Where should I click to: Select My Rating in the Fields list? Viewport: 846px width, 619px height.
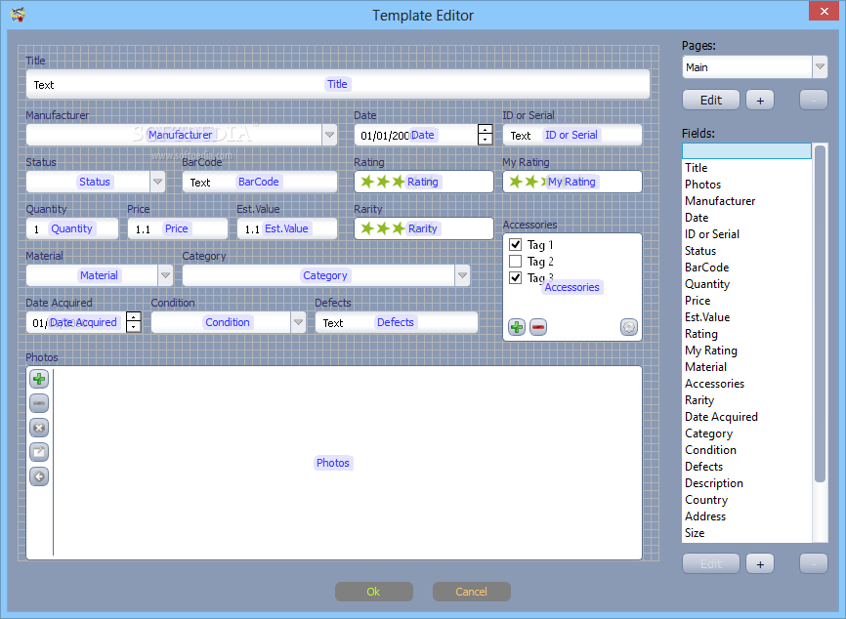tap(746, 351)
